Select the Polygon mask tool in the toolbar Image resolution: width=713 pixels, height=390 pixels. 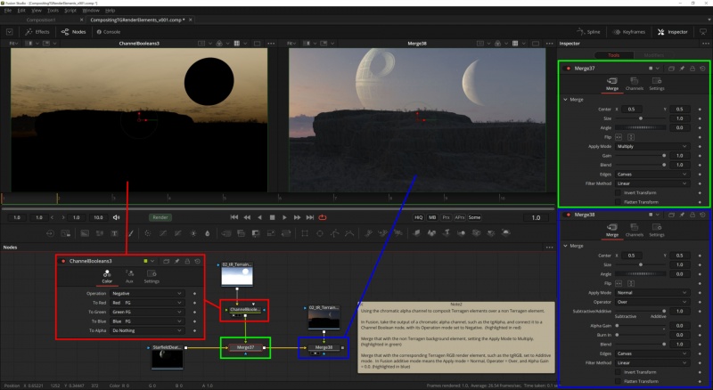click(x=335, y=233)
